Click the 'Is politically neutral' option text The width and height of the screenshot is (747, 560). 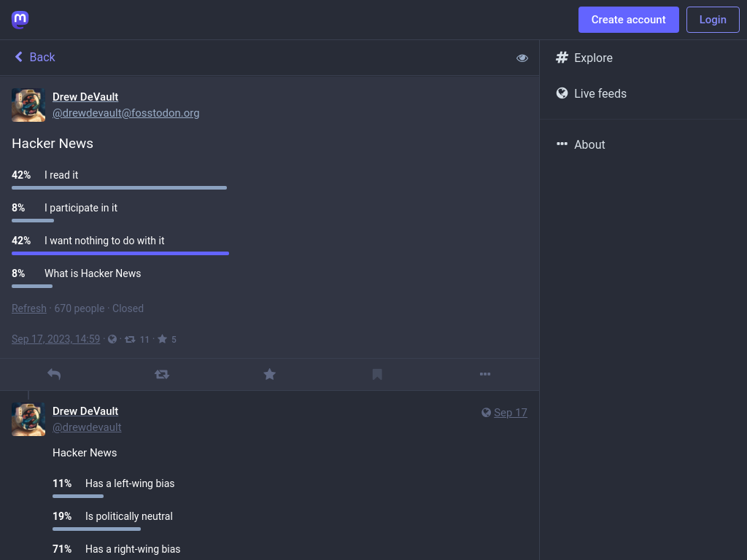[x=128, y=516]
